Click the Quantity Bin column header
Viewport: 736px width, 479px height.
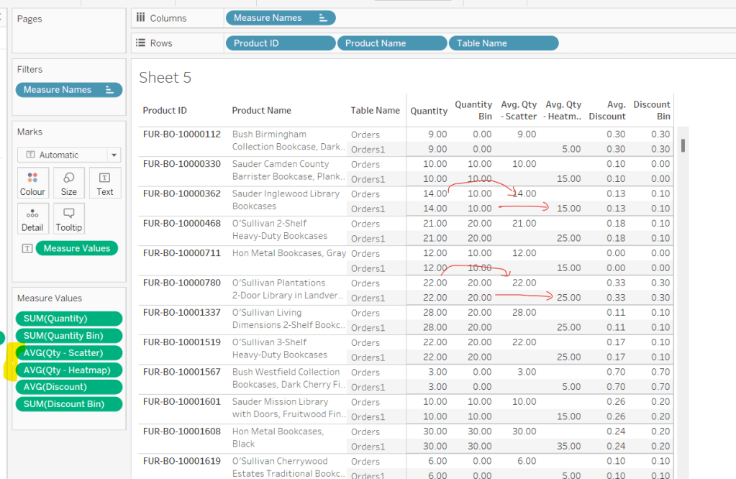(473, 110)
